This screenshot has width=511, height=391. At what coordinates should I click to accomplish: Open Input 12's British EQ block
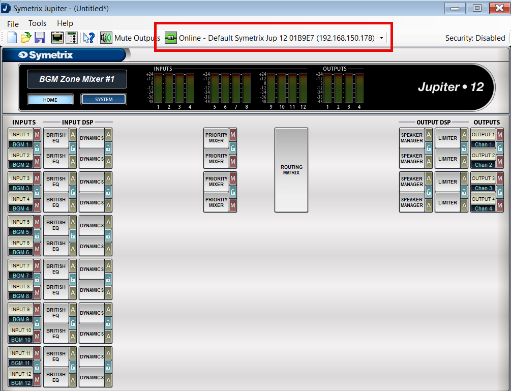point(56,377)
